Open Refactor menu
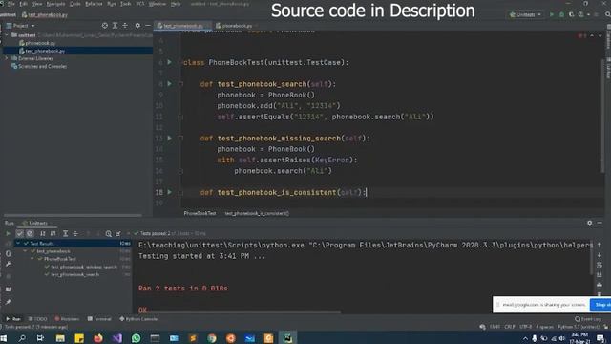The height and width of the screenshot is (344, 611). click(94, 4)
